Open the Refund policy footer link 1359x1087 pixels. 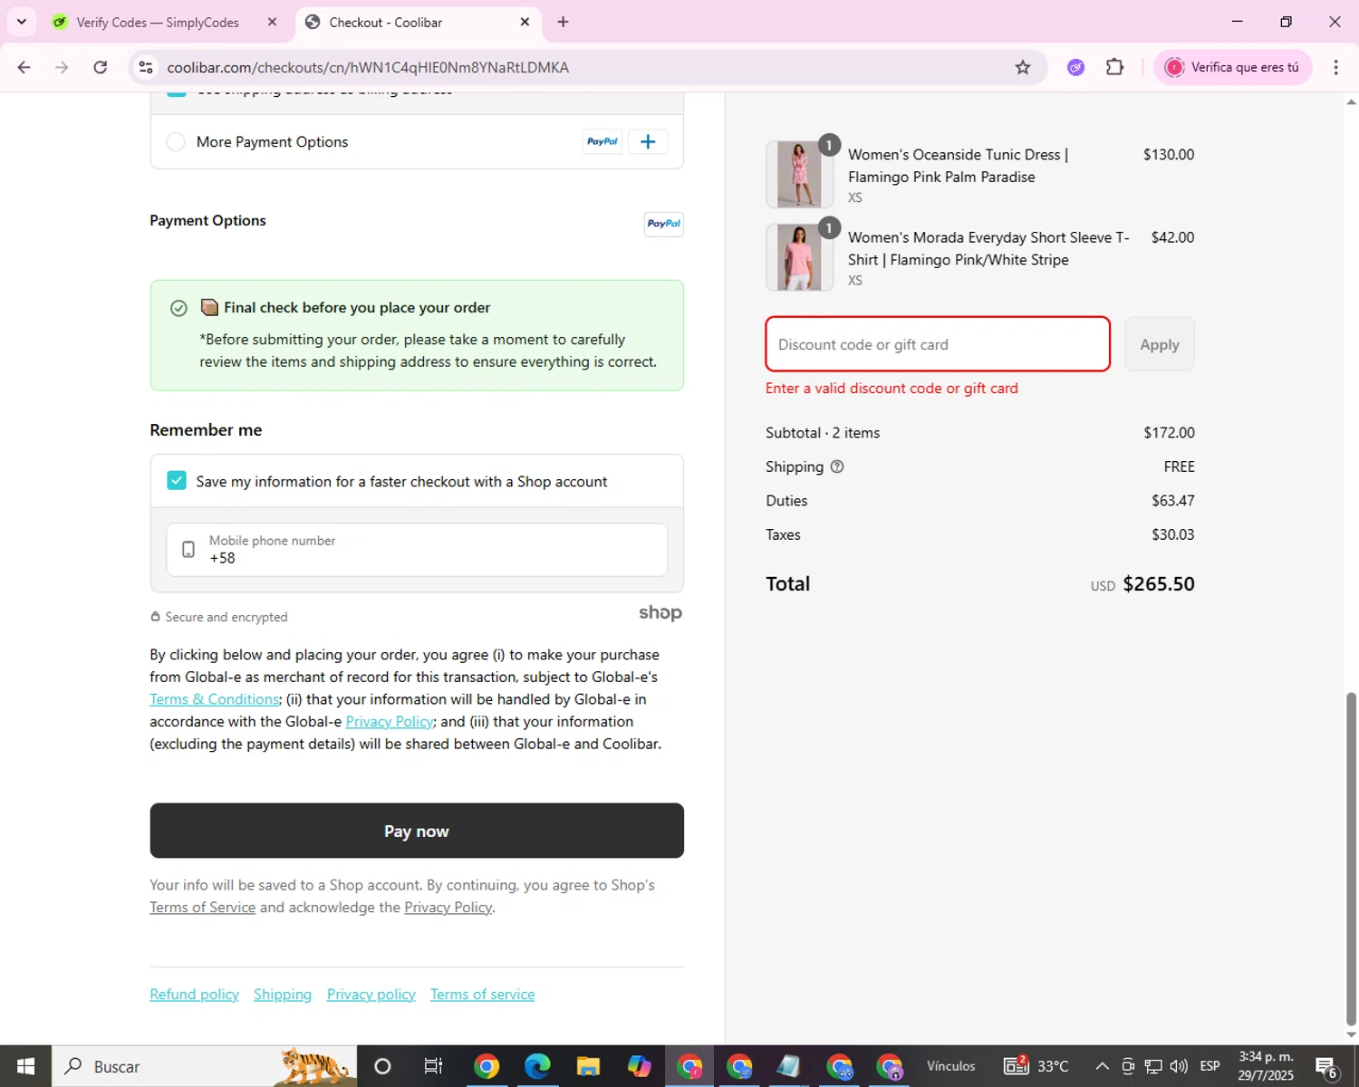(x=194, y=995)
